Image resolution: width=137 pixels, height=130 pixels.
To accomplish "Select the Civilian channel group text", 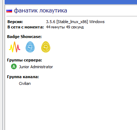I will click(x=25, y=83).
